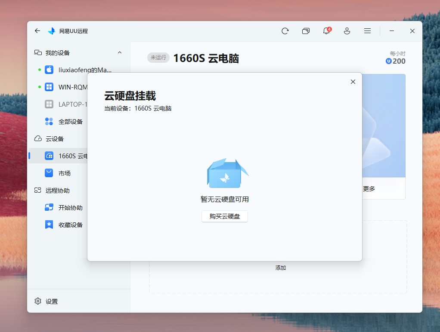Screen dimensions: 440x332
Task: Click the 未运行 status badge
Action: 158,58
